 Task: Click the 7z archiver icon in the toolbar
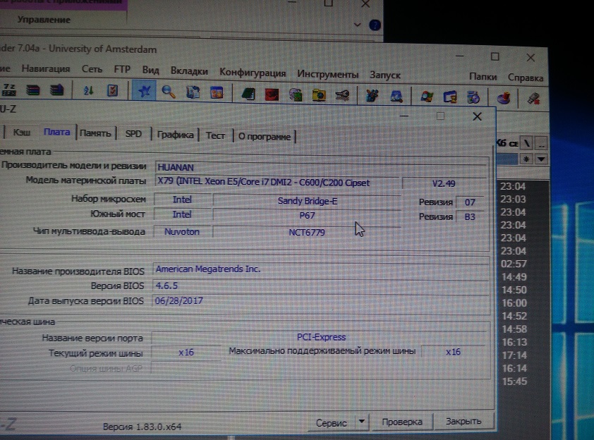click(9, 90)
